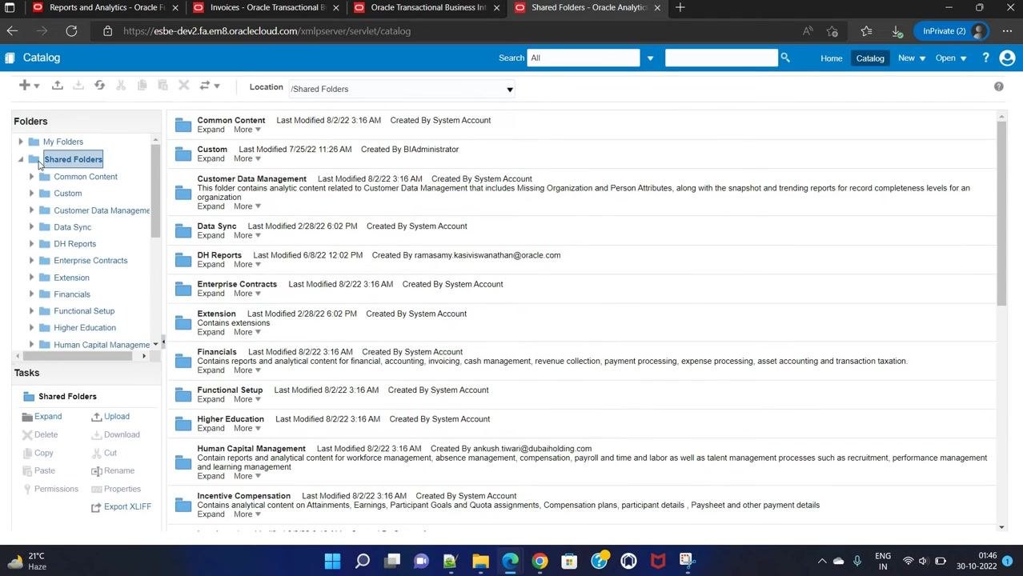Click the main list vertical scrollbar
The height and width of the screenshot is (576, 1023).
coord(1001,214)
